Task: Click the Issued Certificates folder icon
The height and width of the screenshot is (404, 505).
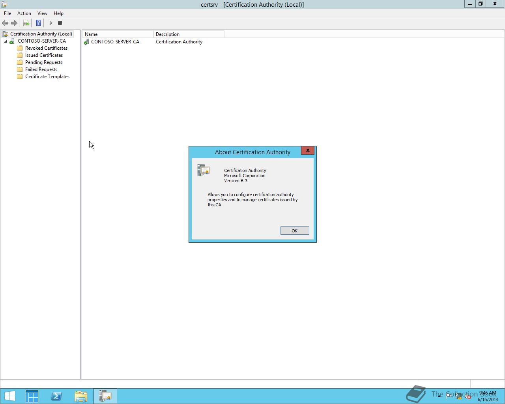Action: (20, 55)
